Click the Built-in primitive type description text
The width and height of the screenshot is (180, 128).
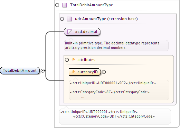(112, 45)
